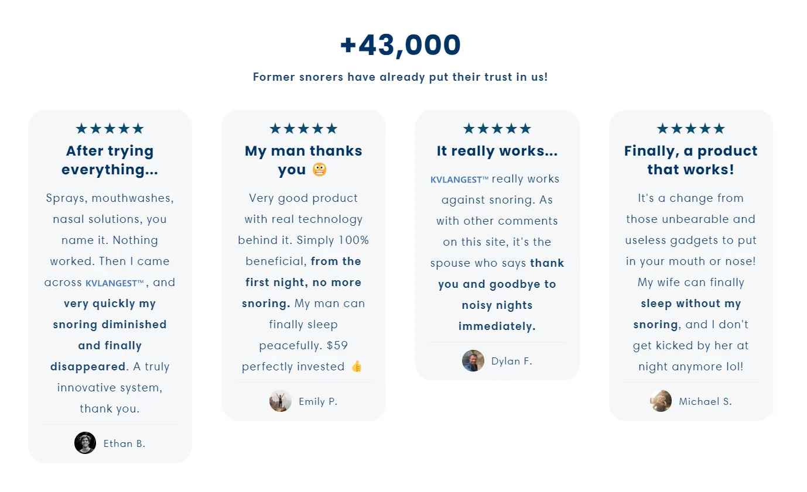This screenshot has height=492, width=807.
Task: Click the reviewer name Michael S.
Action: click(x=705, y=401)
